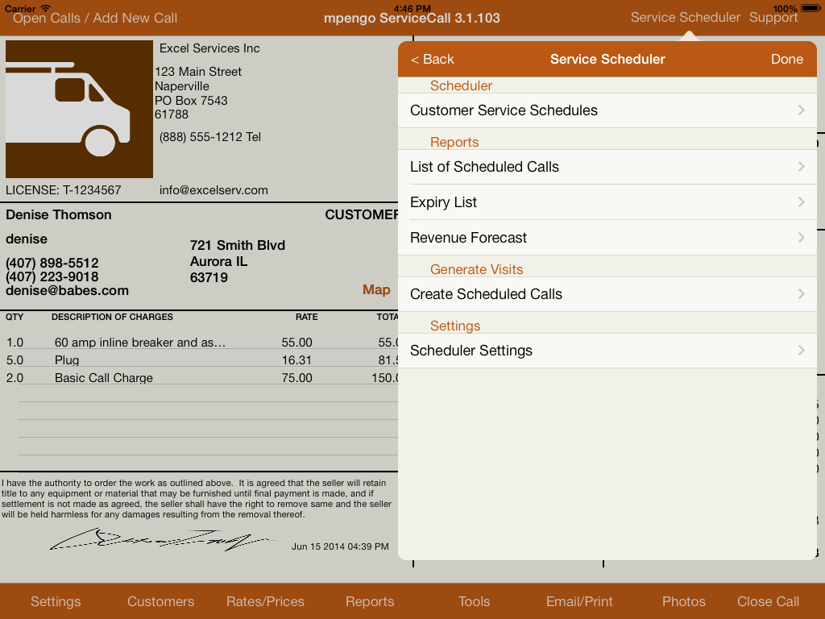Image resolution: width=825 pixels, height=619 pixels.
Task: Expand the Expiry List chevron arrow
Action: [801, 202]
